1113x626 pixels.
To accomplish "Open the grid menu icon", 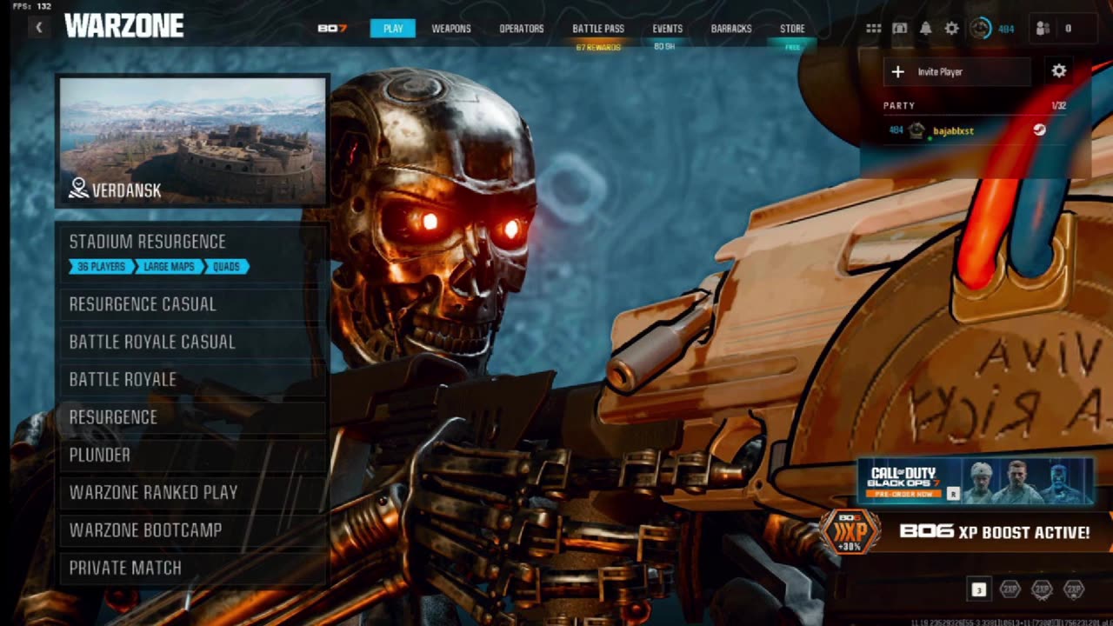I will point(874,29).
